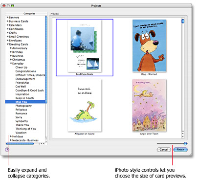Select the Romance category
Viewport: 198px width, 181px height.
[x=21, y=113]
